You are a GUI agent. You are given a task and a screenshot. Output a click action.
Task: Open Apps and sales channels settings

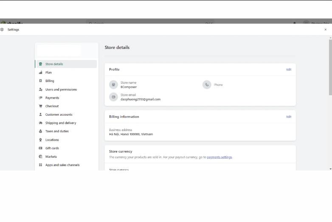[x=62, y=165]
